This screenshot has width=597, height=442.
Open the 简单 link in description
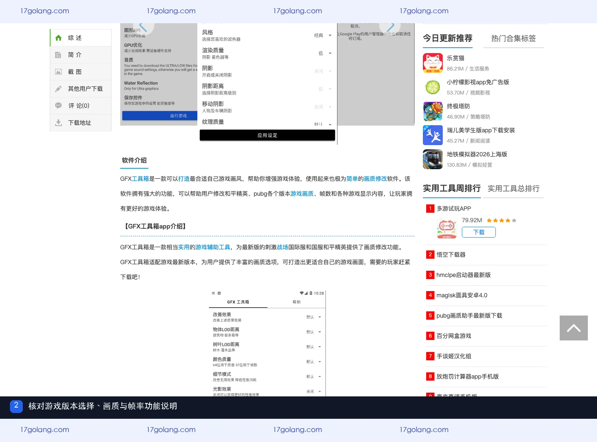pyautogui.click(x=352, y=179)
